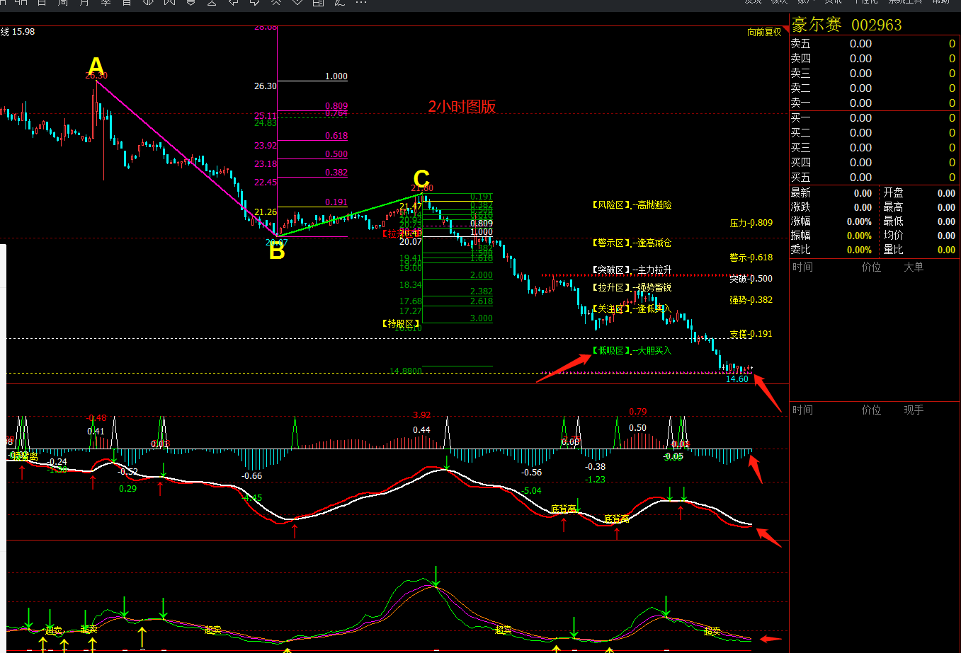The width and height of the screenshot is (961, 653).
Task: Click the 25.11 Fibonacci price label
Action: coord(266,115)
